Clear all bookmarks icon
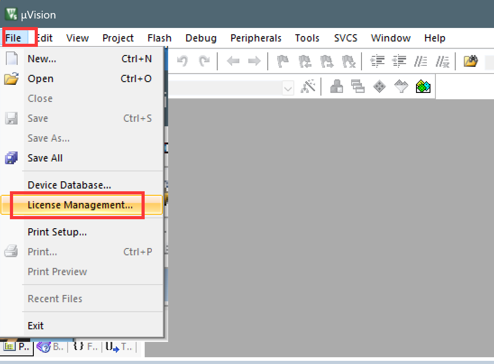Screen dimensions: 494x364 pyautogui.click(x=348, y=61)
